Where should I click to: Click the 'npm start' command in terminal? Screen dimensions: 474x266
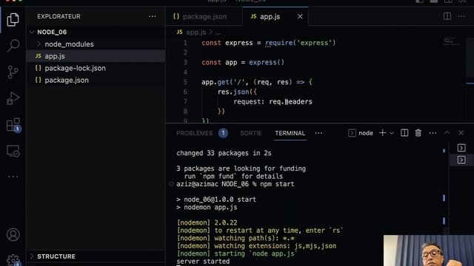(277, 184)
